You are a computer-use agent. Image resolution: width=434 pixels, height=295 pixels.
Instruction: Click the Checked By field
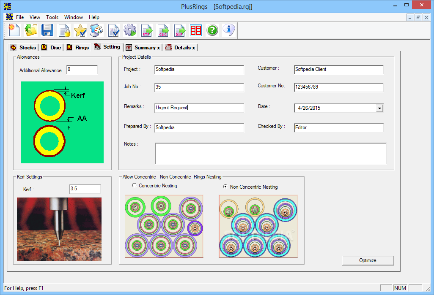(339, 128)
